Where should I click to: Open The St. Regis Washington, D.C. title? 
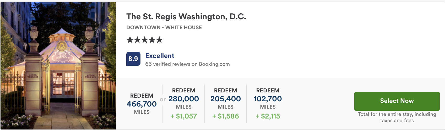(186, 16)
